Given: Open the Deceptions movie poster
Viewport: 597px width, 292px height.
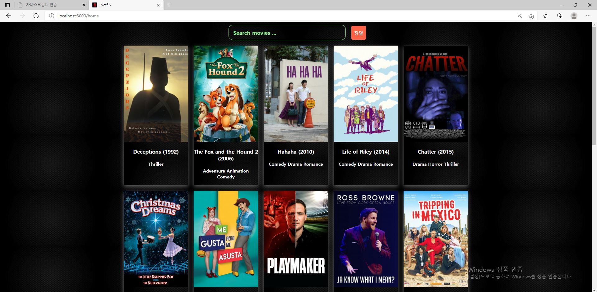Looking at the screenshot, I should [156, 94].
